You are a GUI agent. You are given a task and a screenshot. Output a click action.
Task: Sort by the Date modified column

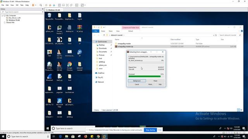click(x=175, y=39)
